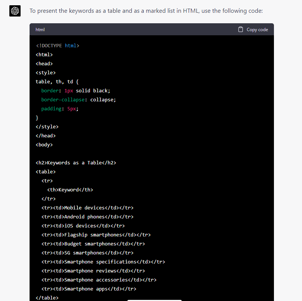Click the intro sentence about presenting keywords
Viewport: 302px width, 301px height.
click(x=146, y=11)
